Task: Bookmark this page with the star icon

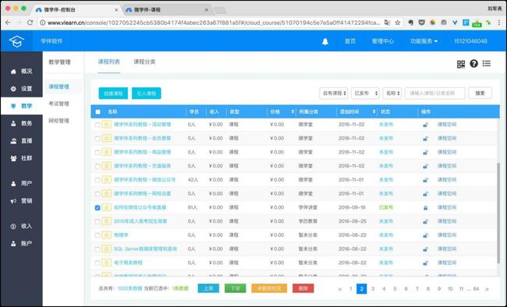Action: pyautogui.click(x=397, y=23)
